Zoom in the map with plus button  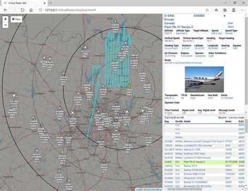click(5, 19)
